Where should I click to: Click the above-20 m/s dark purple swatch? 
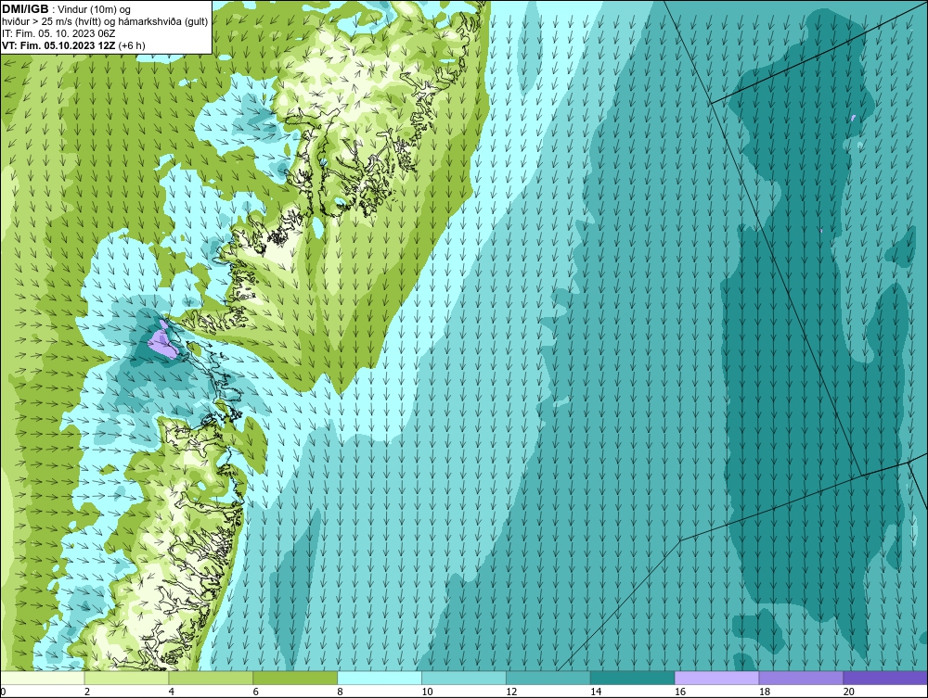(885, 678)
